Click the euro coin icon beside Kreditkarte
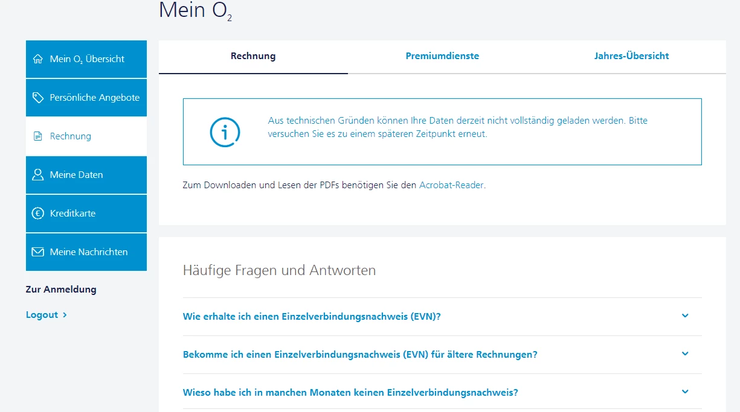 tap(38, 214)
